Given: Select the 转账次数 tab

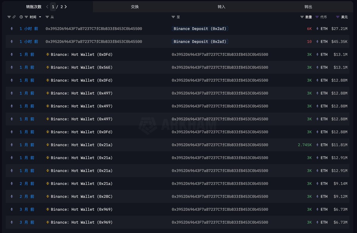Looking at the screenshot, I should point(34,7).
